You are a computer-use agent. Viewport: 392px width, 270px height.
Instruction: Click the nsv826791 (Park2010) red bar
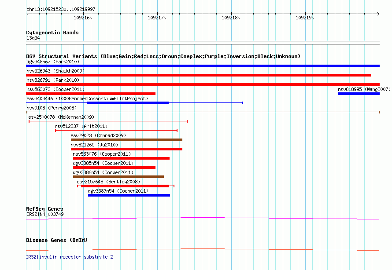point(203,84)
